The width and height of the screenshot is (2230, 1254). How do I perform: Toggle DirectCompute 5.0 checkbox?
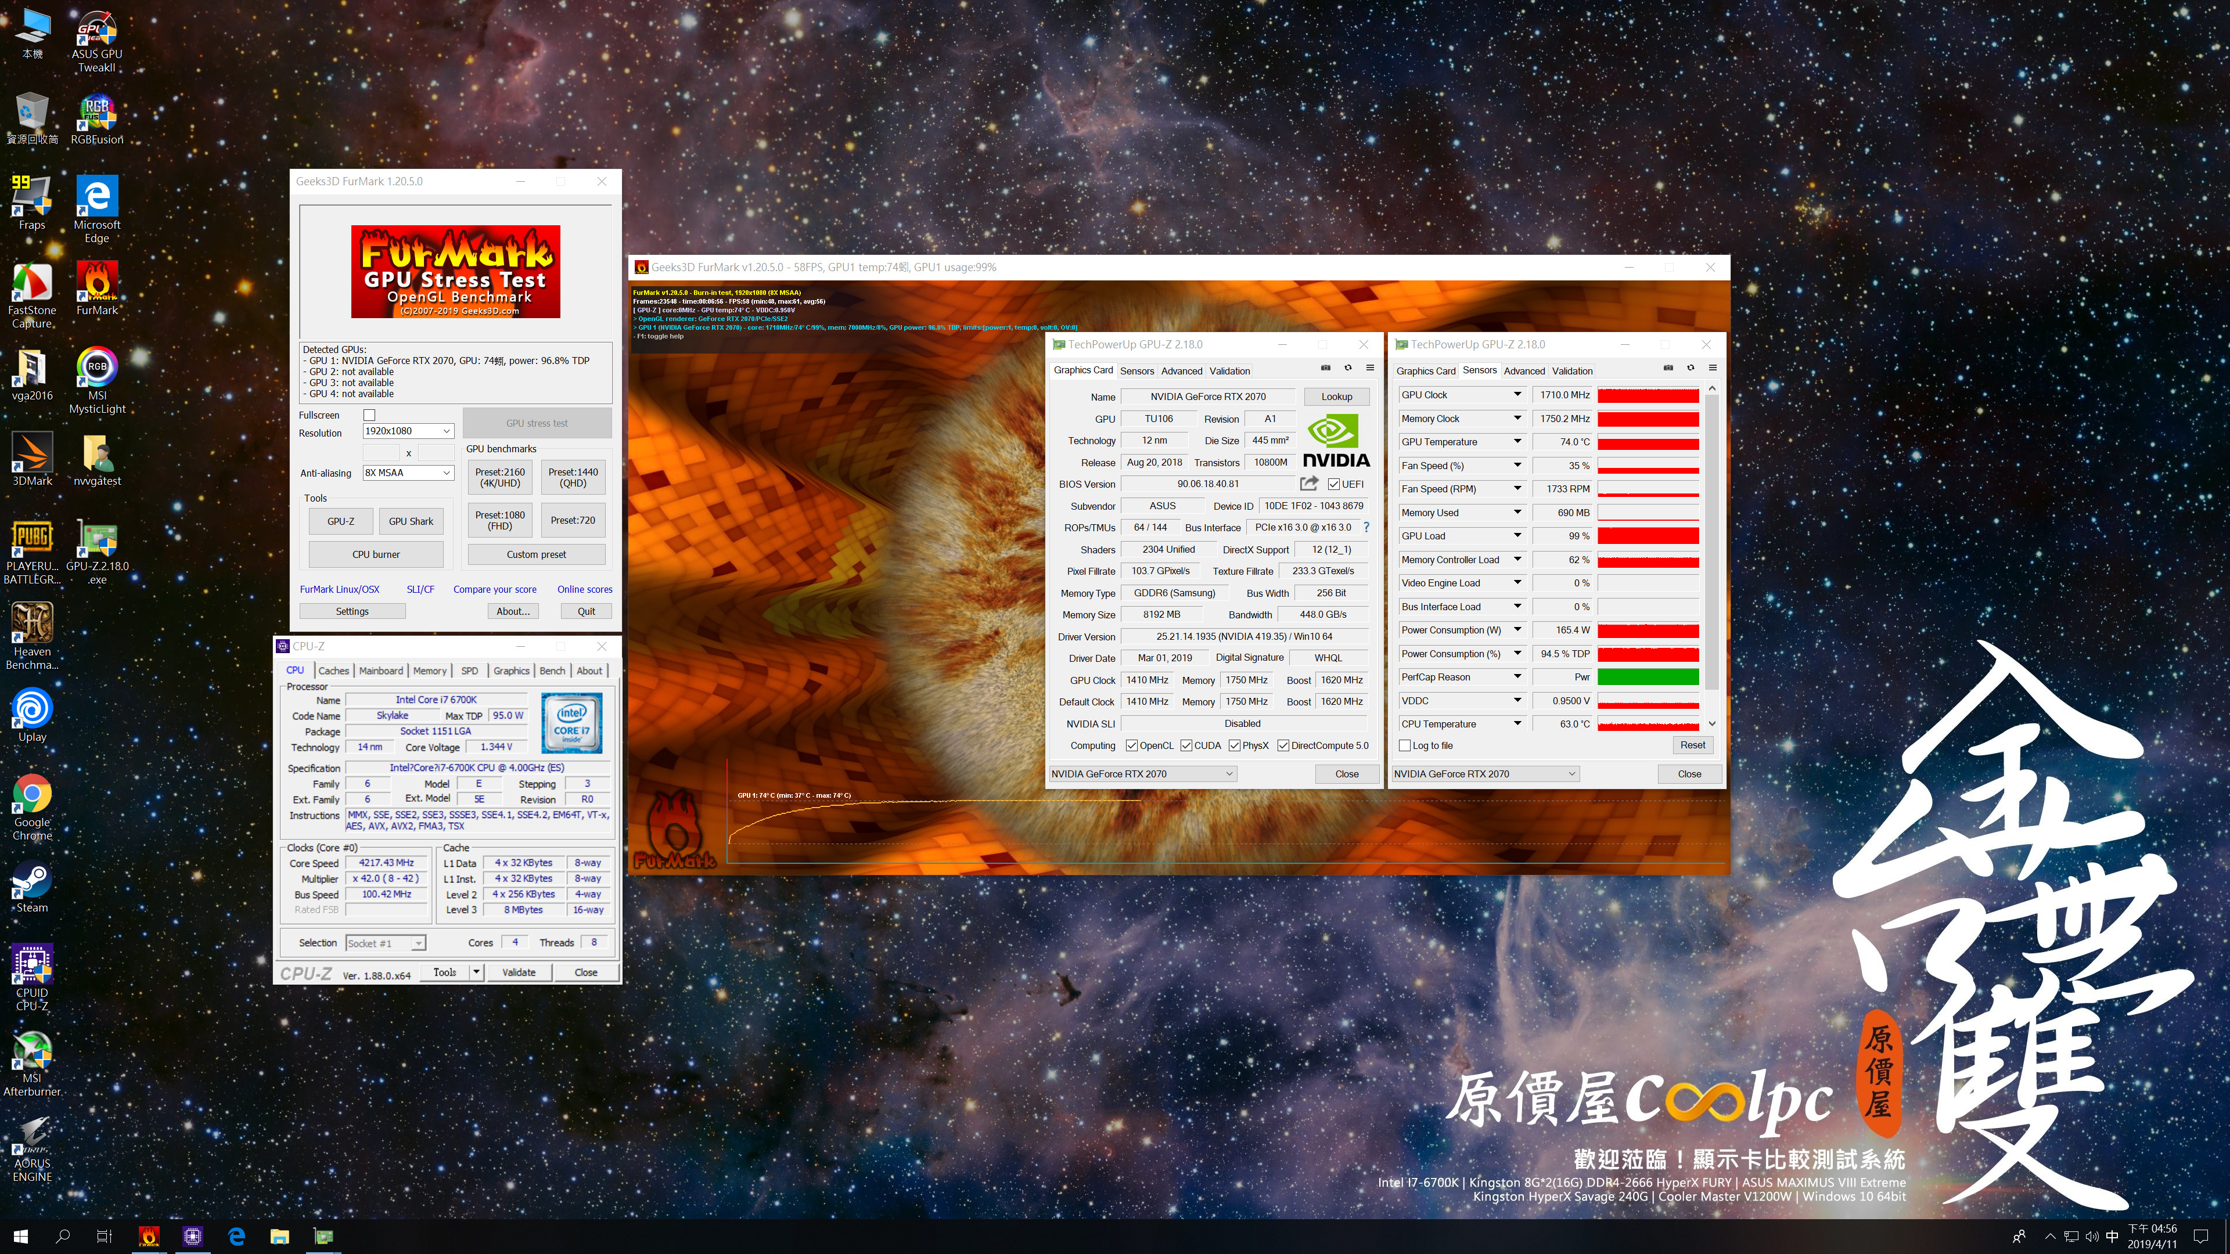pos(1284,746)
